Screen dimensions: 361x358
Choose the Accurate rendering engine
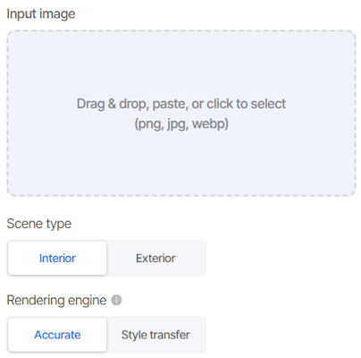tap(57, 335)
